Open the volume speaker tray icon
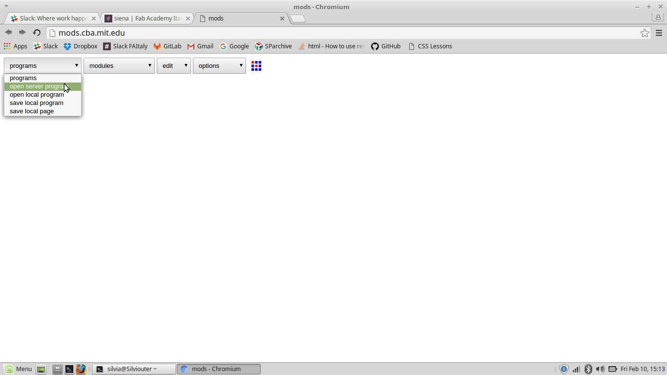 point(600,369)
